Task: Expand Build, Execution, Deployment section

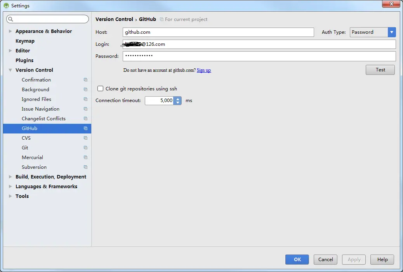Action: [x=10, y=177]
